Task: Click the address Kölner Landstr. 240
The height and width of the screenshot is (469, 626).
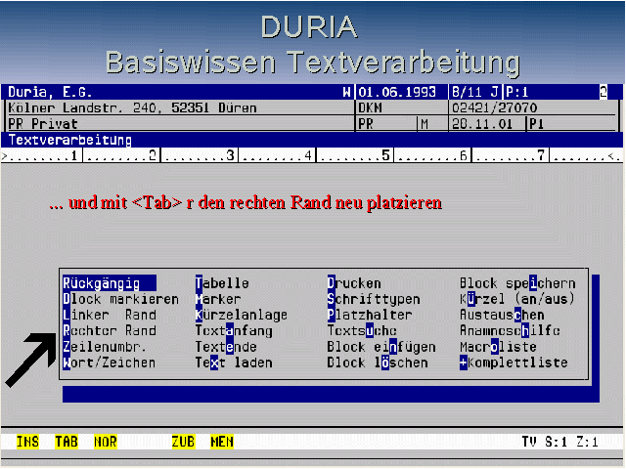Action: tap(85, 108)
